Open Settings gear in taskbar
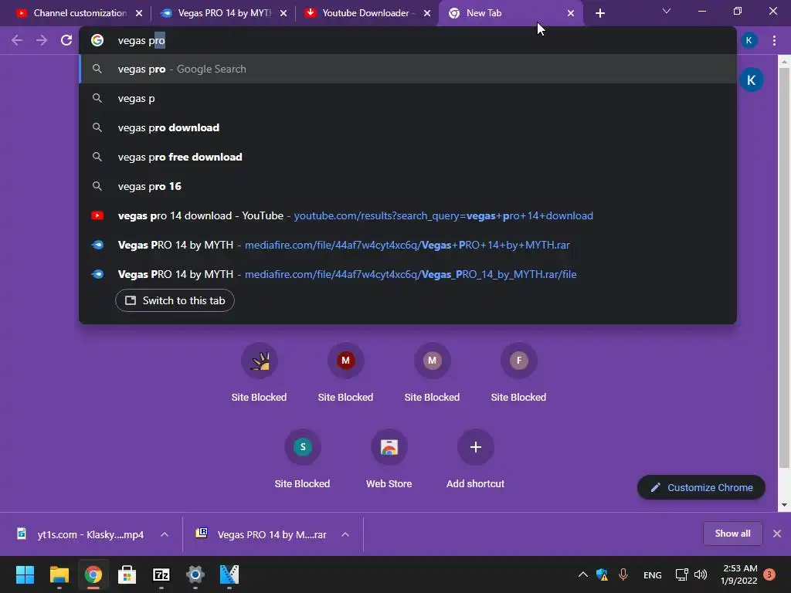791x593 pixels. [x=195, y=574]
